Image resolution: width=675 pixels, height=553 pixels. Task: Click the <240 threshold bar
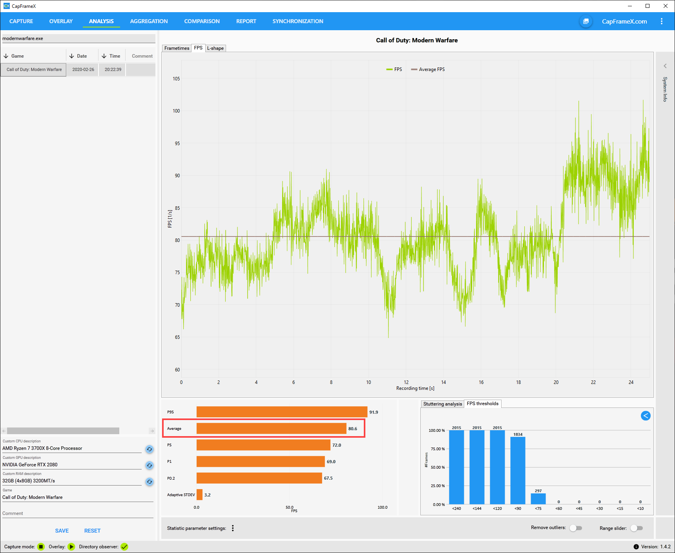pos(456,467)
